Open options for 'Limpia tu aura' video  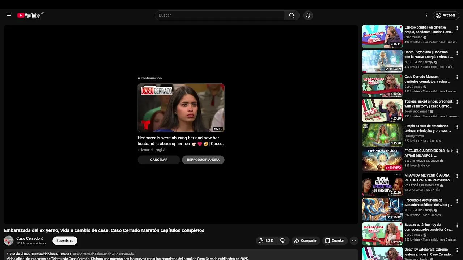457,127
